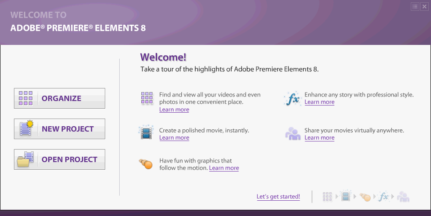
Task: Jump to the organize step in the bottom tour strip
Action: point(328,197)
